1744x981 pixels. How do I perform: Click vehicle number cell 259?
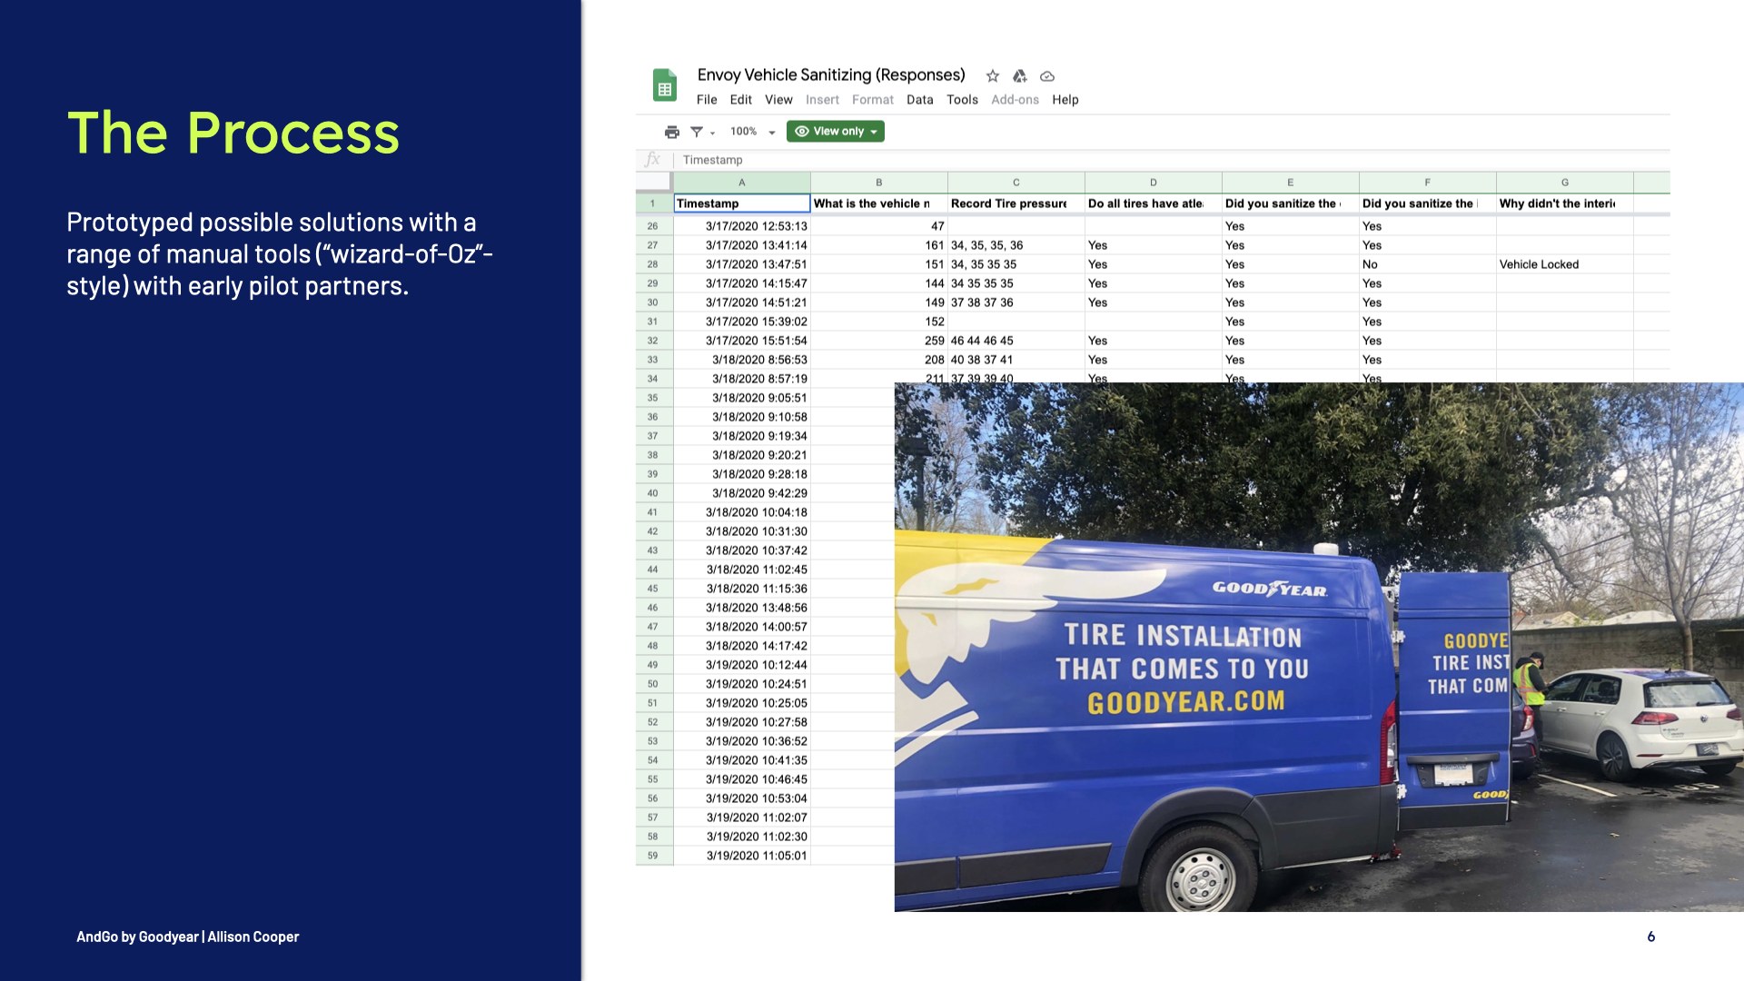click(879, 341)
